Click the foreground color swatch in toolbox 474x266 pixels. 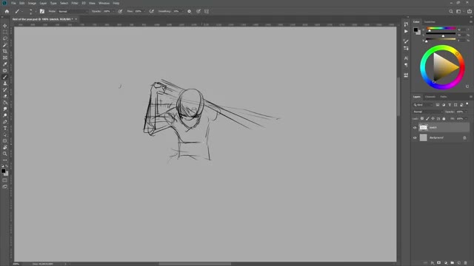(3, 171)
